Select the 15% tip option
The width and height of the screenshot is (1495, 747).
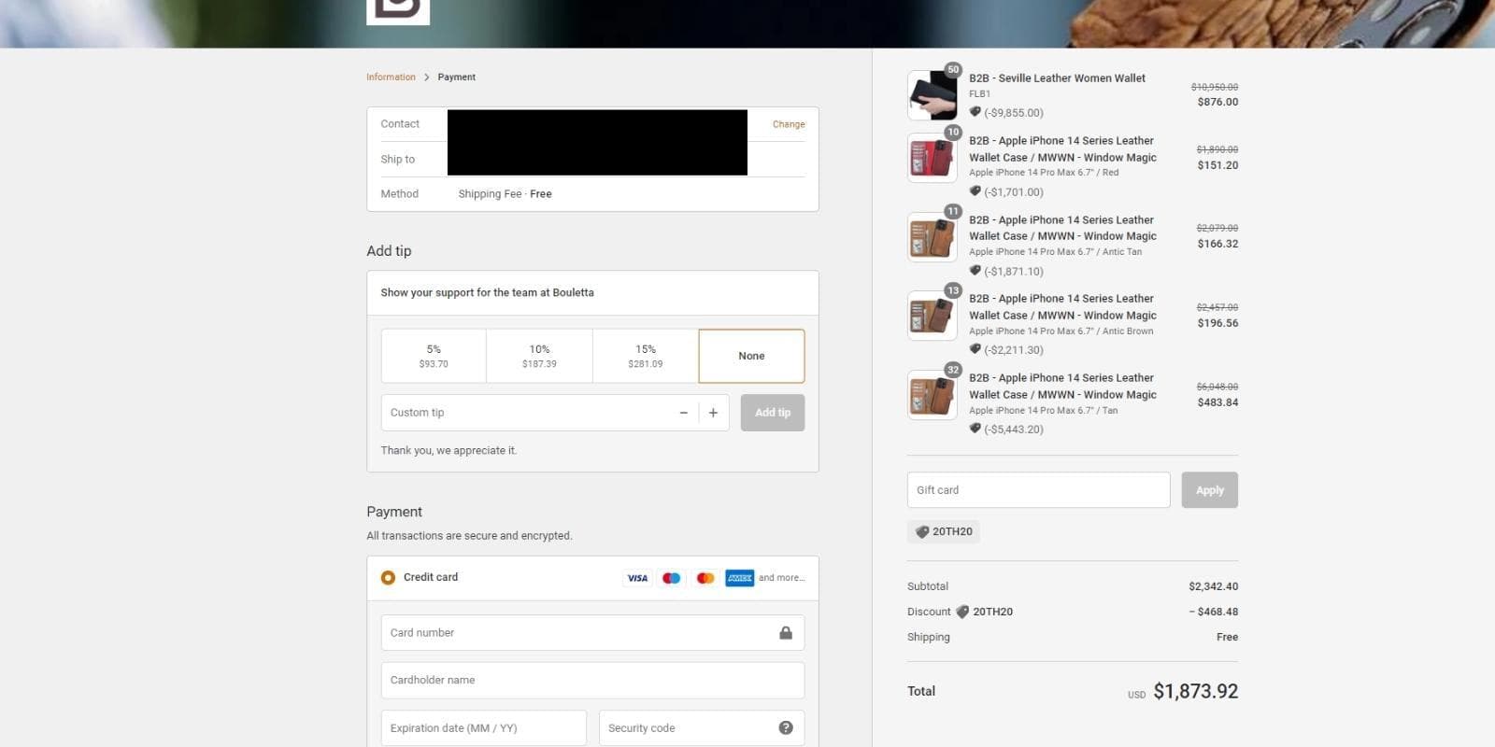(x=646, y=356)
